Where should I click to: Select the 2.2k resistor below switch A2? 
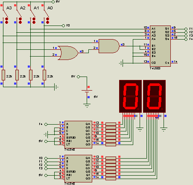click(x=17, y=75)
